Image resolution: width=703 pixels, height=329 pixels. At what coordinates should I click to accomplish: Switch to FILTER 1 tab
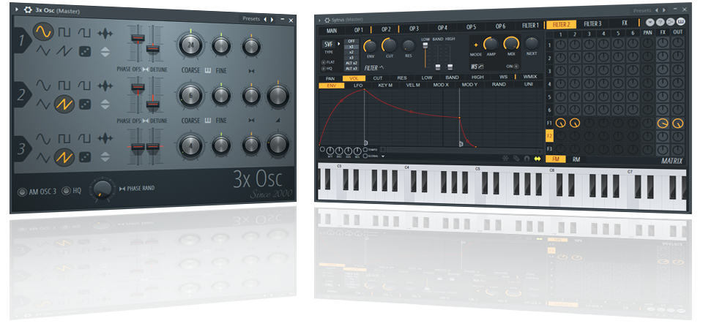531,26
